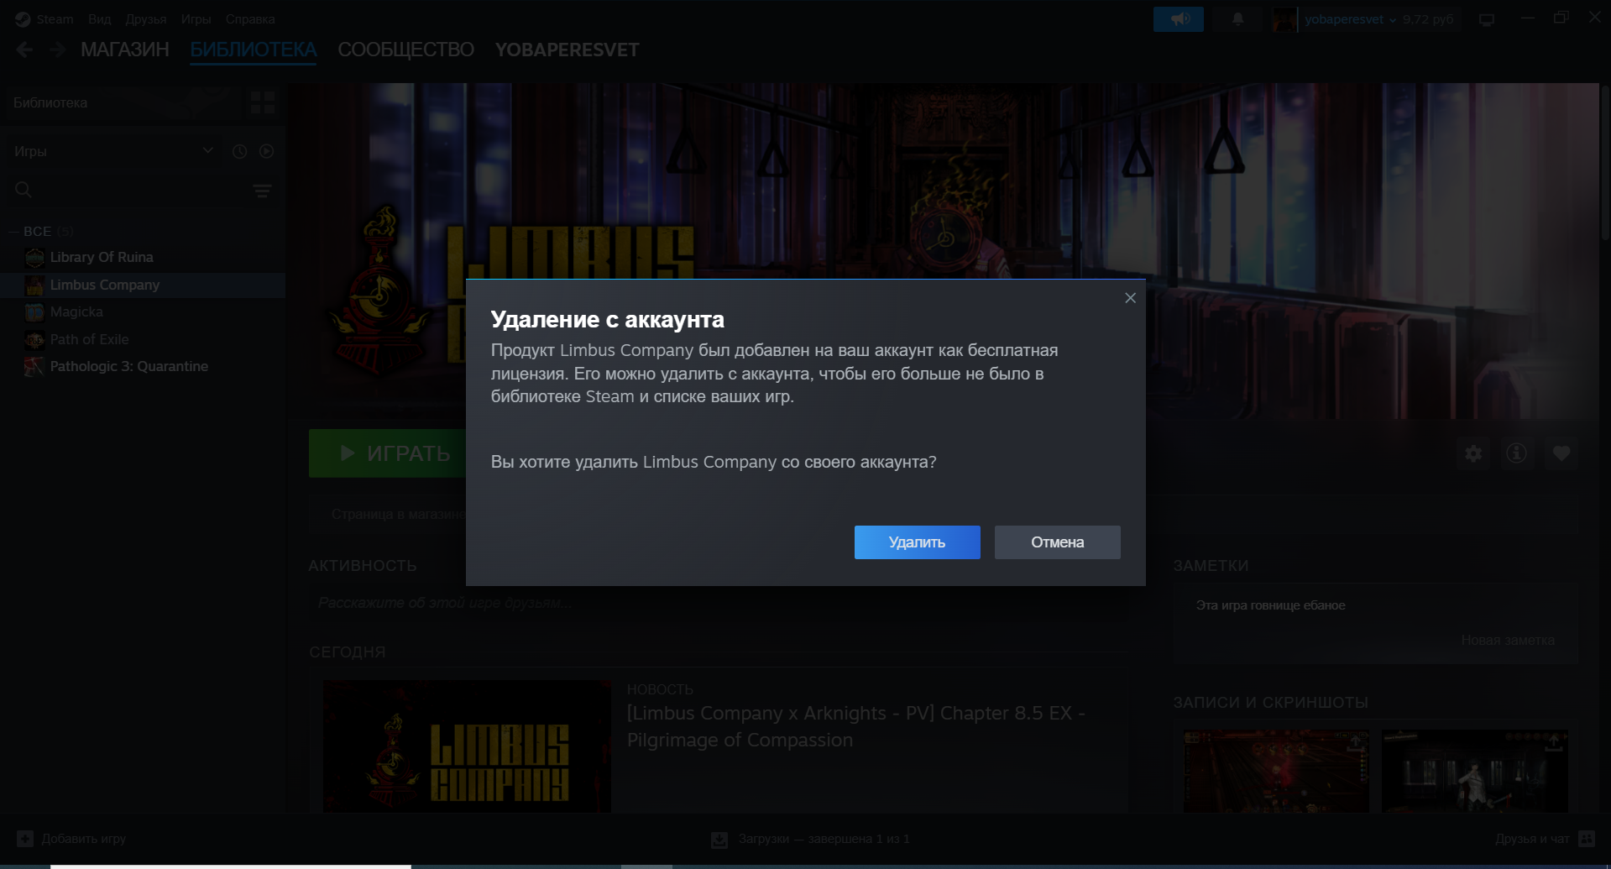Switch to the СООБЩЕСТВО tab

(406, 50)
